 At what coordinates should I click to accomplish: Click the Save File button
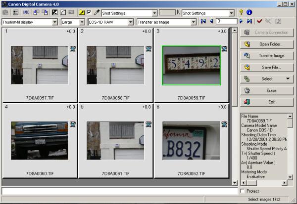click(x=267, y=67)
